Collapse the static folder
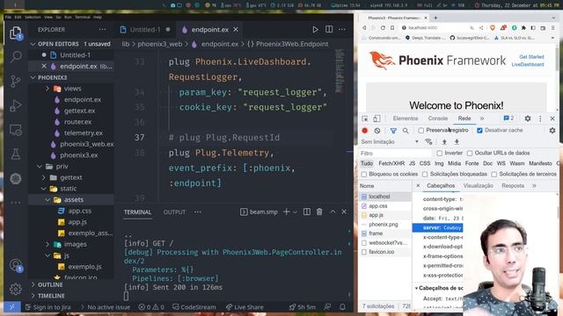563x316 pixels. [43, 189]
